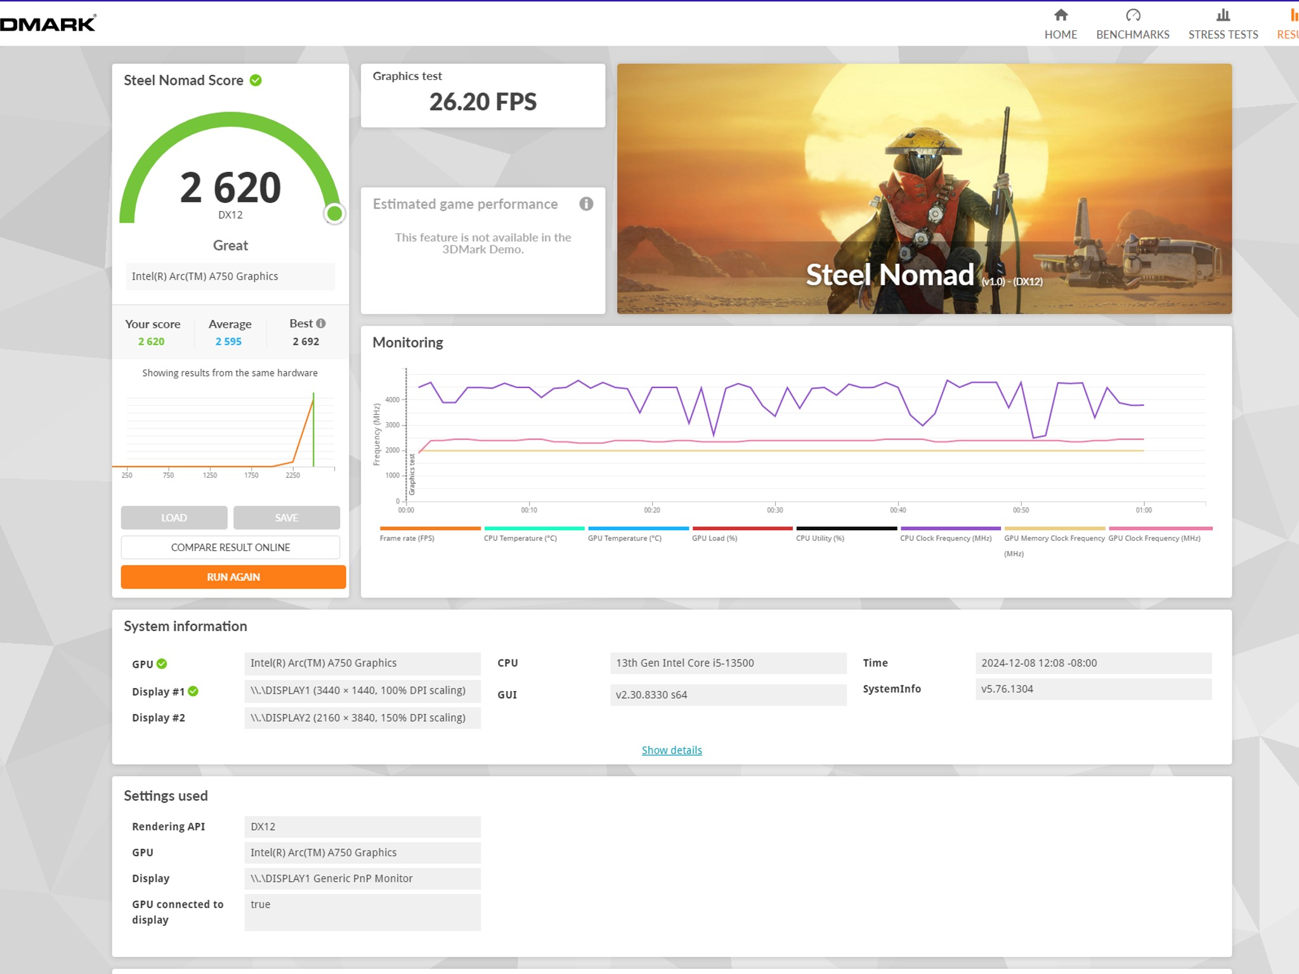The width and height of the screenshot is (1299, 974).
Task: Click COMPARE RESULT ONLINE button
Action: click(x=230, y=547)
